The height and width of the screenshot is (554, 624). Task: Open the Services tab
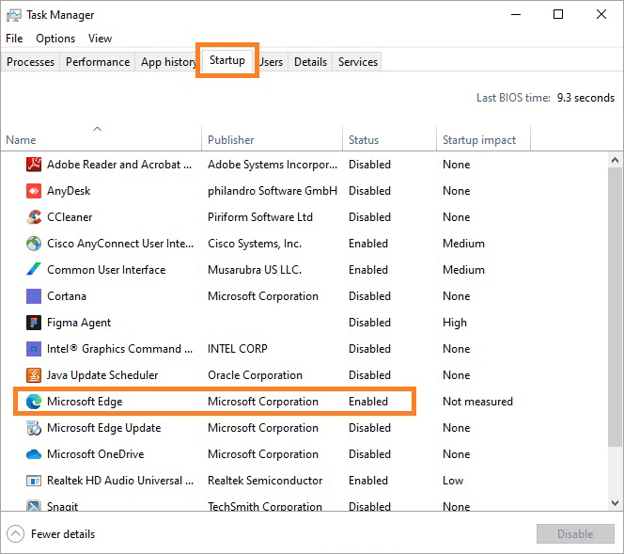click(x=358, y=62)
